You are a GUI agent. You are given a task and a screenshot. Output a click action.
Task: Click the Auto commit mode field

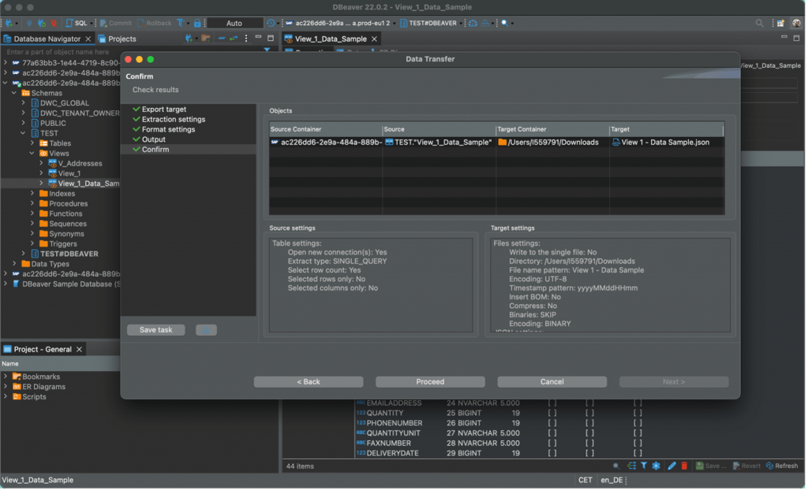click(x=234, y=23)
